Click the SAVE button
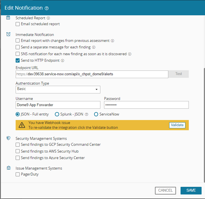 click(191, 191)
